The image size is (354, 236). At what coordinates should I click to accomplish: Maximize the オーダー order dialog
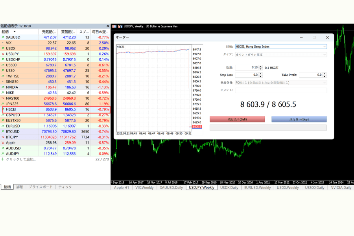pos(314,37)
